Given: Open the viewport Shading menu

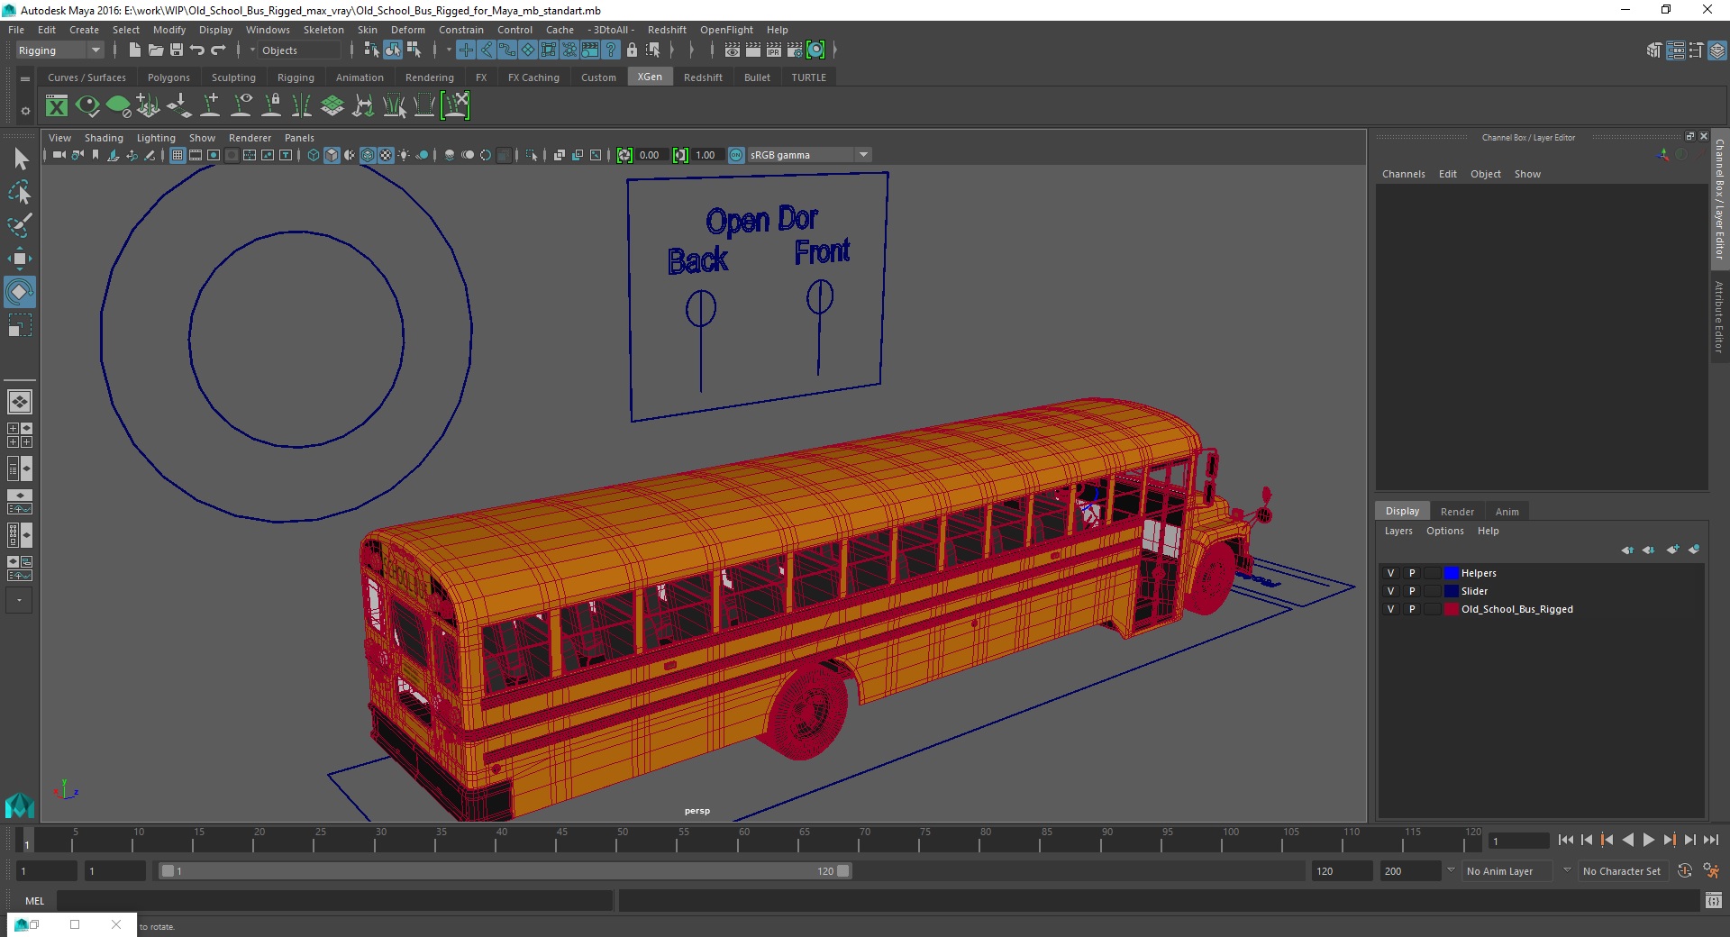Looking at the screenshot, I should [x=104, y=138].
